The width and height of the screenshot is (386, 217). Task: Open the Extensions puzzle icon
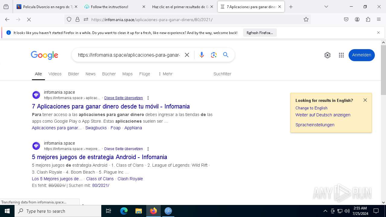click(368, 19)
